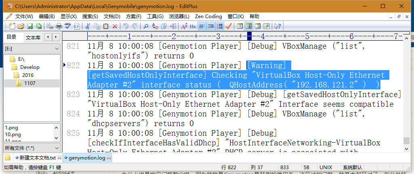Open Preferences with red checkmark icon
The height and width of the screenshot is (174, 414).
click(x=228, y=26)
